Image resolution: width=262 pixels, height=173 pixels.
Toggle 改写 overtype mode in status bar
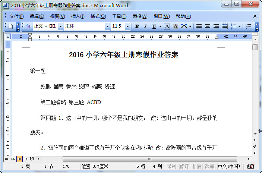coord(209,167)
